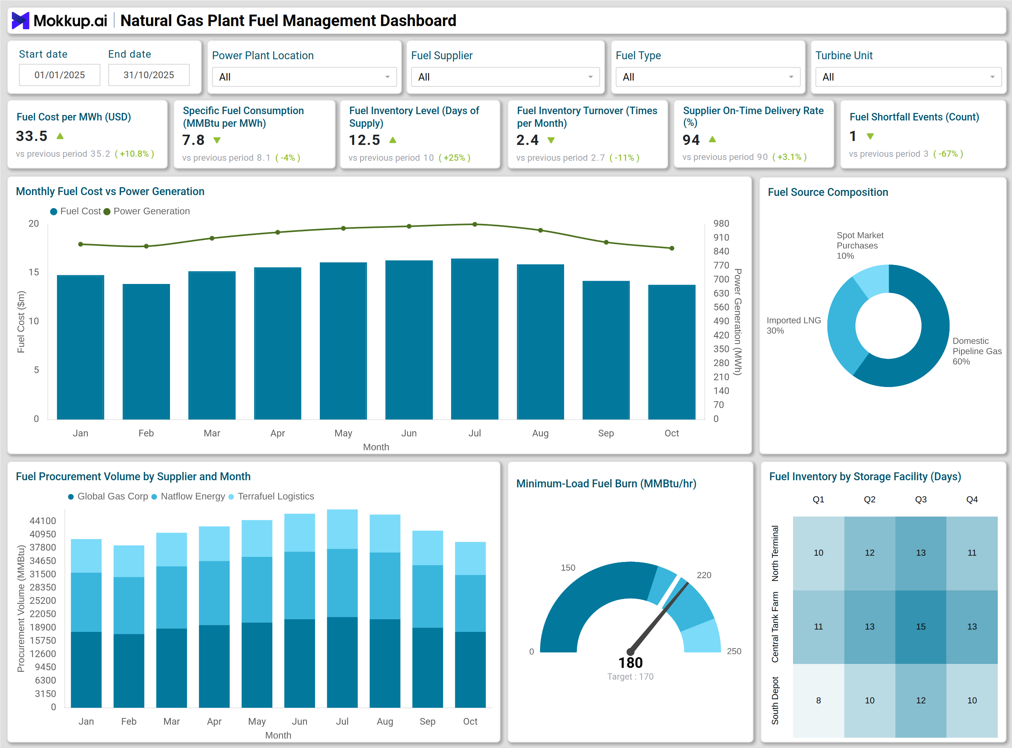Click the Jul Terrafuel Logistics stacked segment
The height and width of the screenshot is (748, 1012).
click(342, 529)
